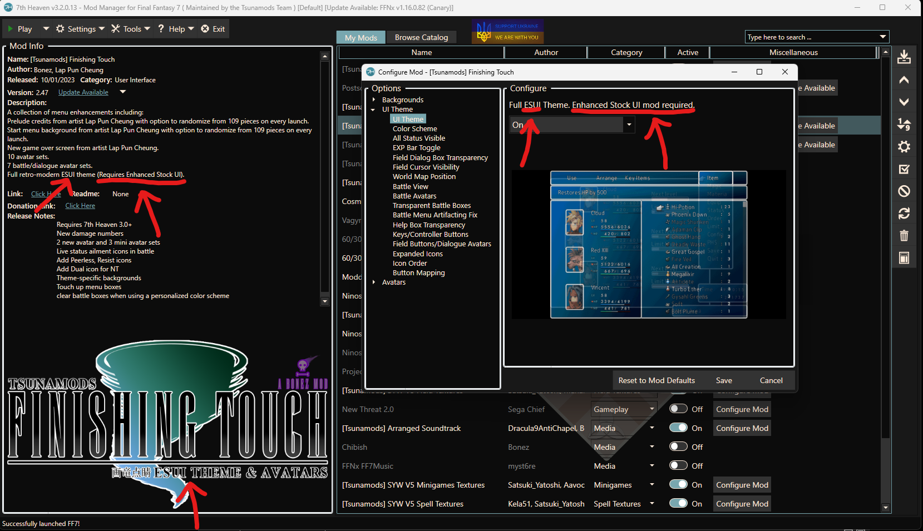Select World Map Position option
This screenshot has height=531, width=923.
pyautogui.click(x=424, y=176)
